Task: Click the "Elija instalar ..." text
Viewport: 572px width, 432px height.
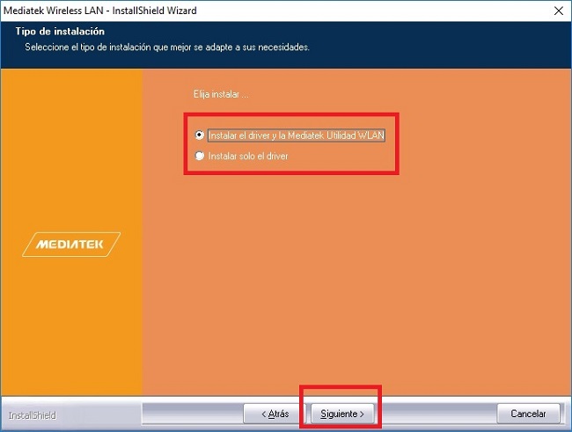Action: pyautogui.click(x=221, y=94)
